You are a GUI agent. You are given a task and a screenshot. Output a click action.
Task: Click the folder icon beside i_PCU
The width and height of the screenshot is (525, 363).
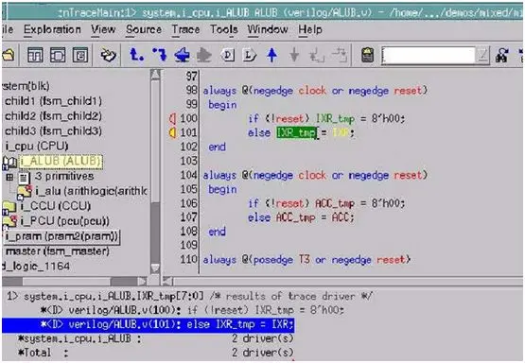pos(9,221)
